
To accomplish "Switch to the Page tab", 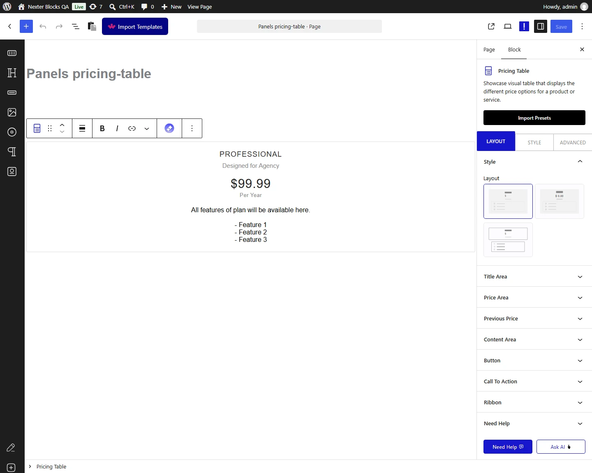I will 489,50.
